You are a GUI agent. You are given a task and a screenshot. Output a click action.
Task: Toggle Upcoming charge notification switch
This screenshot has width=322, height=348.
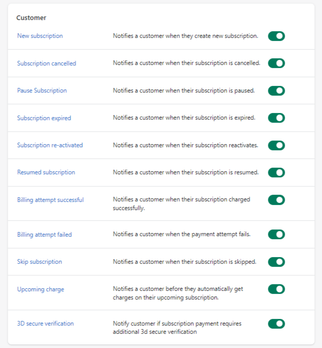point(276,289)
